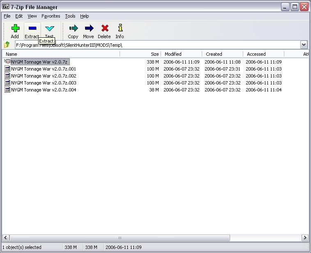Sort files by Created column
The width and height of the screenshot is (311, 253).
pos(222,54)
